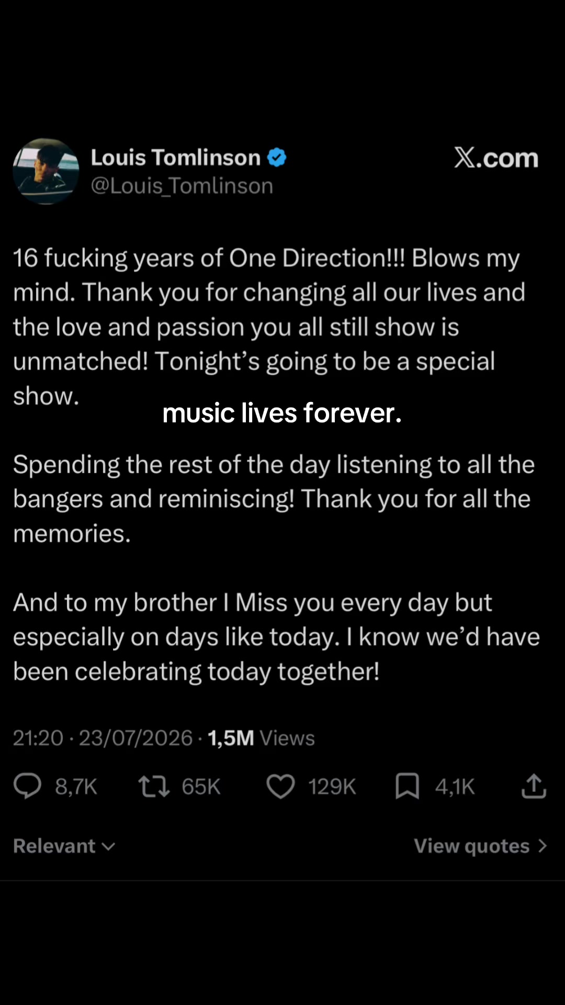
Task: Click the repost arrows icon
Action: 154,786
